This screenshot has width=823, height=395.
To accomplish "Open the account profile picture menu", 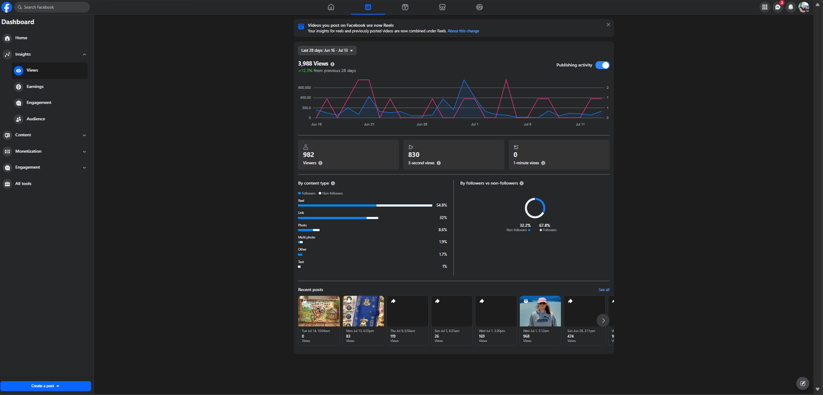I will pos(804,7).
